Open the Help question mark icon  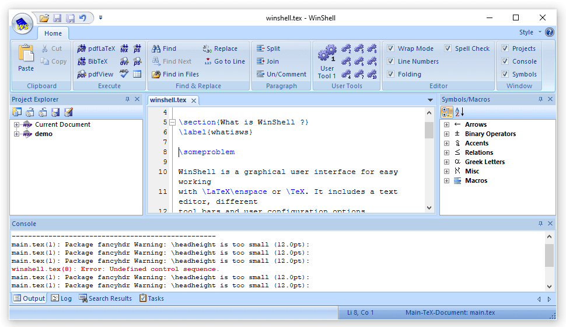[x=549, y=32]
